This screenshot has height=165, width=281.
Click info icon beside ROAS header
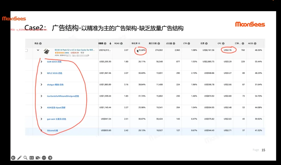click(x=121, y=43)
